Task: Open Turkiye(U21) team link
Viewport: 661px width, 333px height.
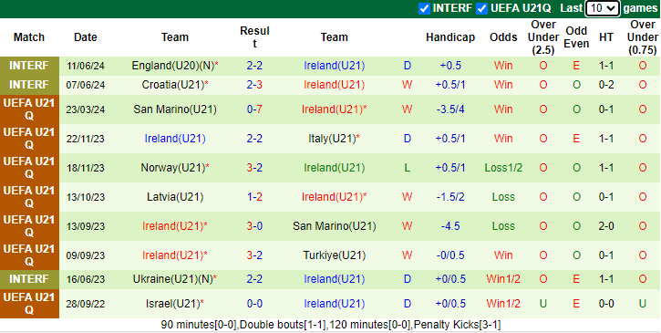Action: click(x=334, y=255)
